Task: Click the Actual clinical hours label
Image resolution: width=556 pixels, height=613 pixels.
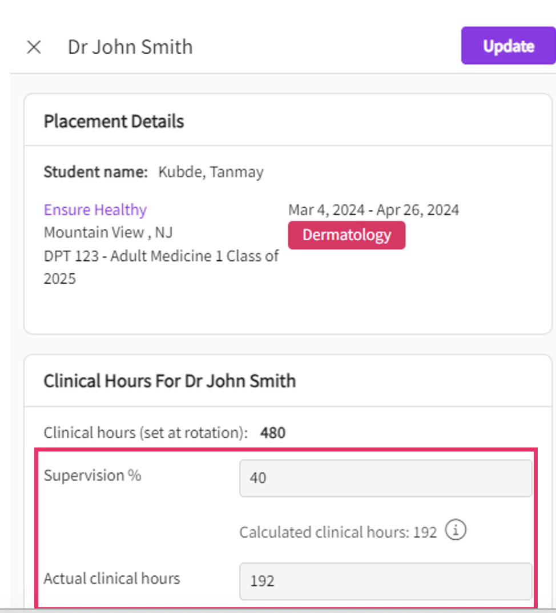Action: [111, 579]
